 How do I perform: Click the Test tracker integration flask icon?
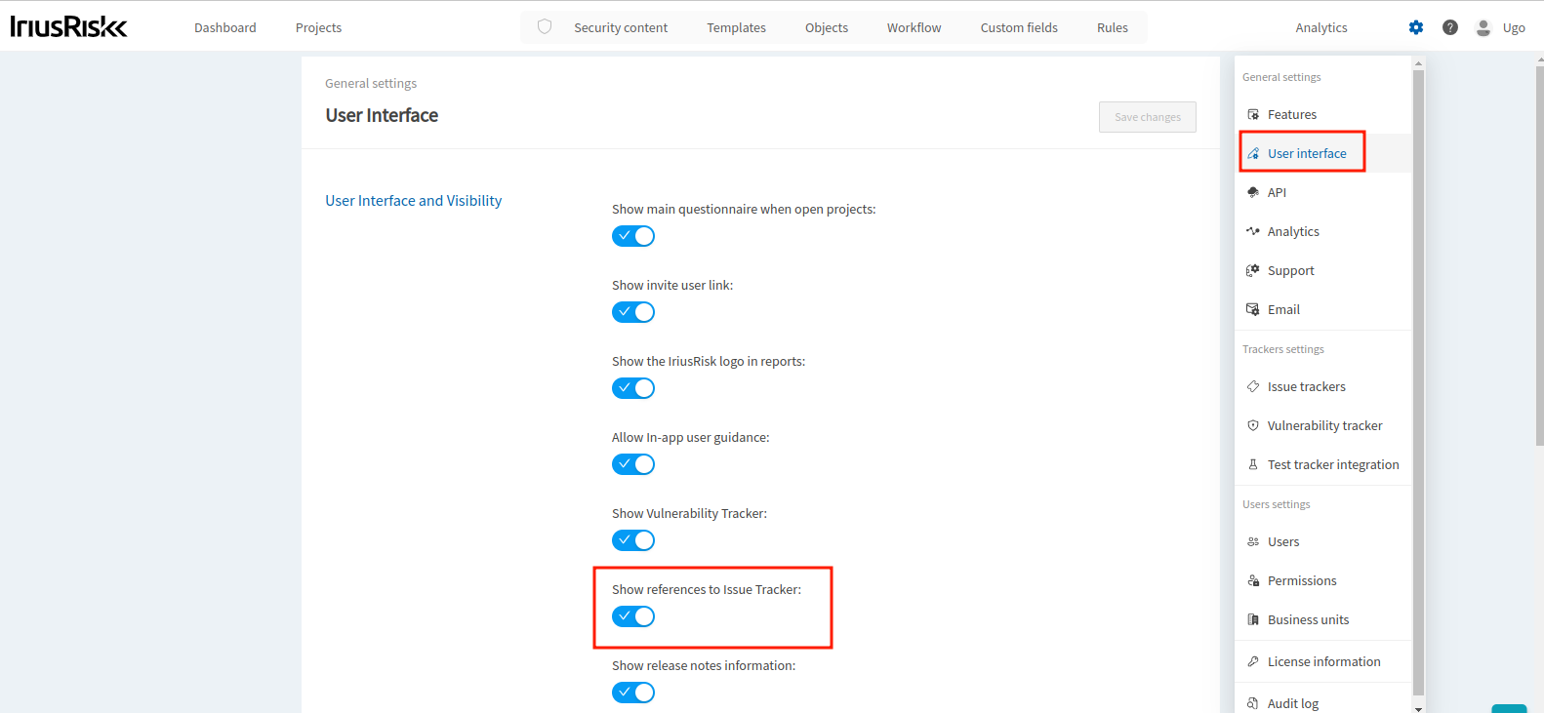coord(1253,464)
